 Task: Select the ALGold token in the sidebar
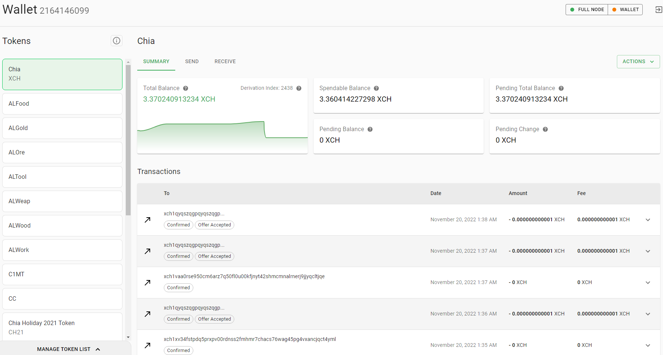(62, 128)
